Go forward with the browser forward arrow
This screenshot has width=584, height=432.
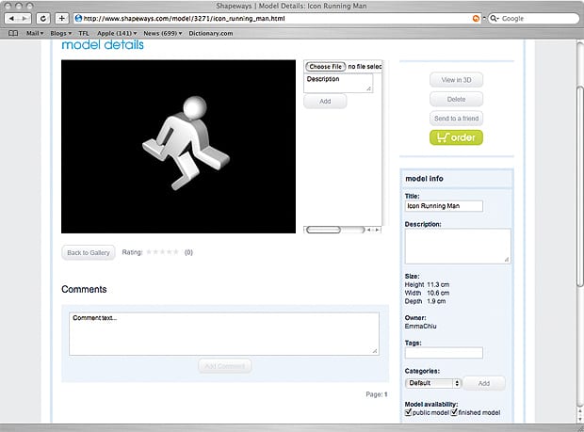coord(24,18)
